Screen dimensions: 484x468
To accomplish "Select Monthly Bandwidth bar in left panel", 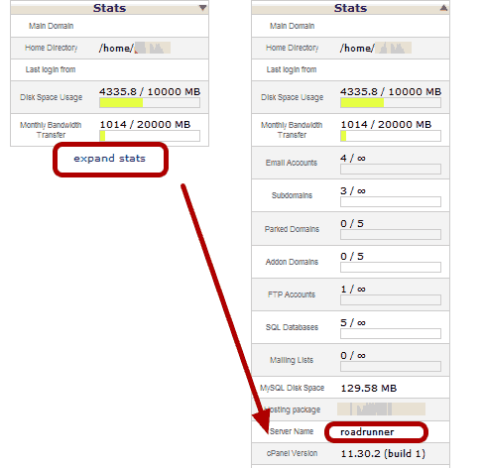I will [x=150, y=136].
